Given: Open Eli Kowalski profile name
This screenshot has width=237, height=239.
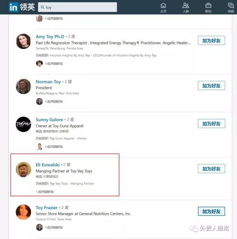Looking at the screenshot, I should (x=47, y=165).
